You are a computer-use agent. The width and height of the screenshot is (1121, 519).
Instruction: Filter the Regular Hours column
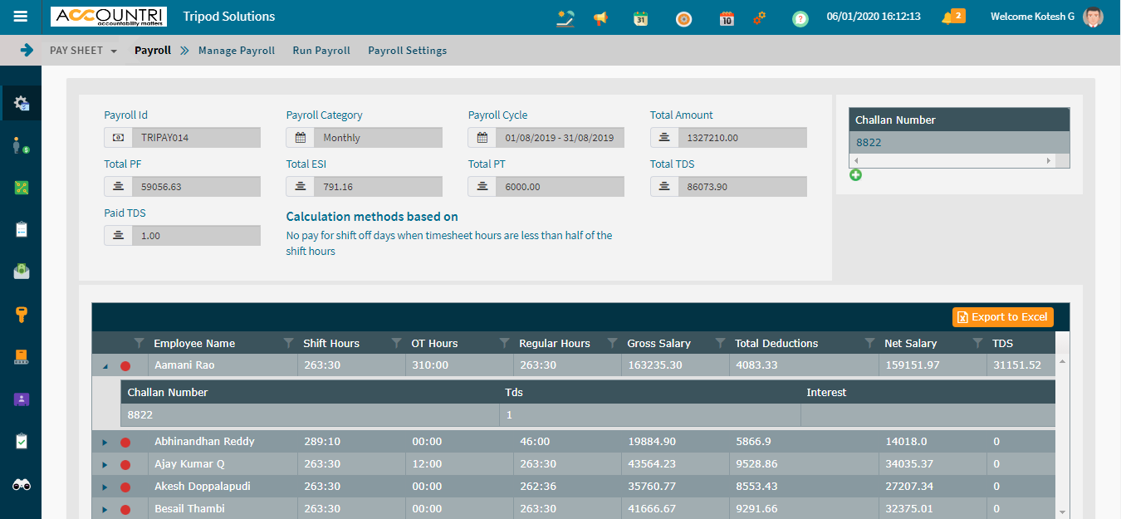pyautogui.click(x=504, y=343)
